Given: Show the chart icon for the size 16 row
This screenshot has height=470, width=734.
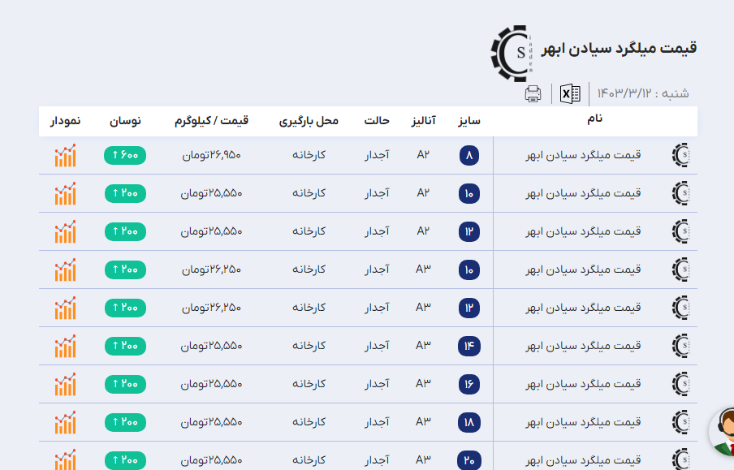Looking at the screenshot, I should (x=65, y=384).
